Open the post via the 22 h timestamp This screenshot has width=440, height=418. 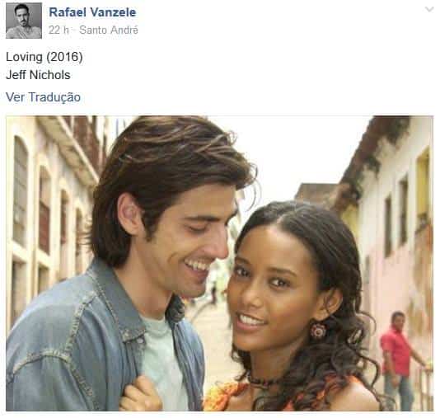click(x=59, y=30)
